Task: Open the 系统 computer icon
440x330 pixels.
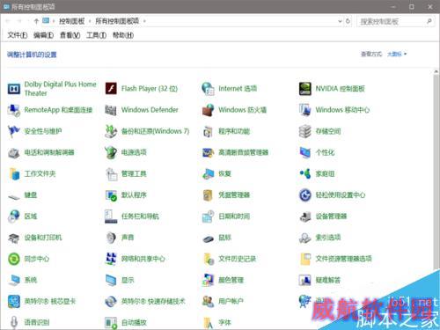Action: coord(14,281)
